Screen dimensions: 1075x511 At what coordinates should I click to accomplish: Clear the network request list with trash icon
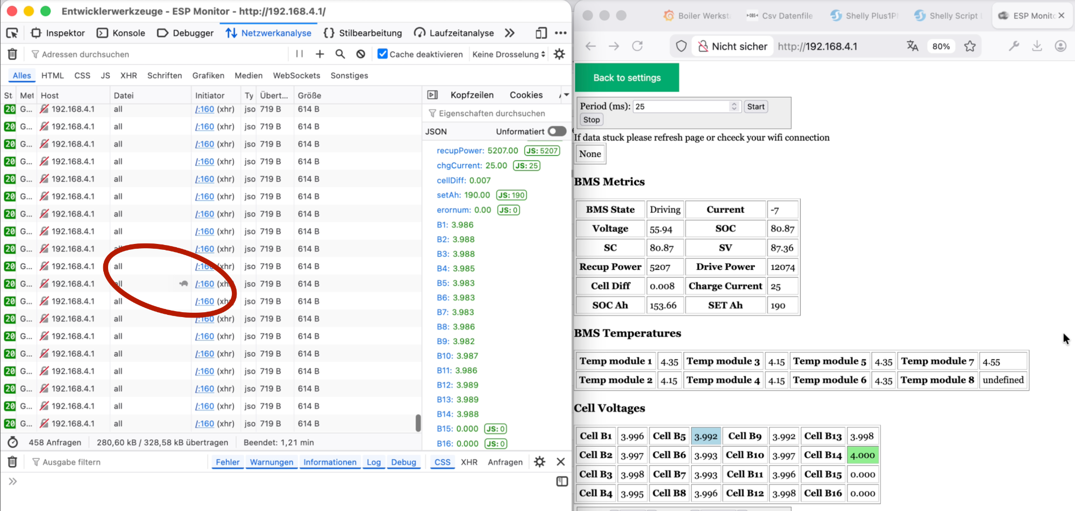tap(12, 54)
